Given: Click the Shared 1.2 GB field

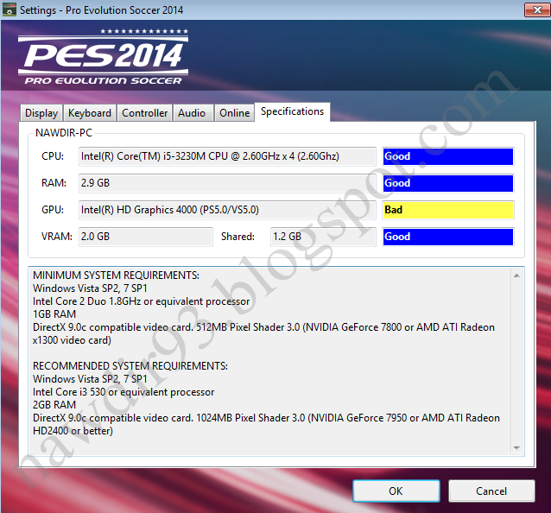Looking at the screenshot, I should tap(323, 237).
